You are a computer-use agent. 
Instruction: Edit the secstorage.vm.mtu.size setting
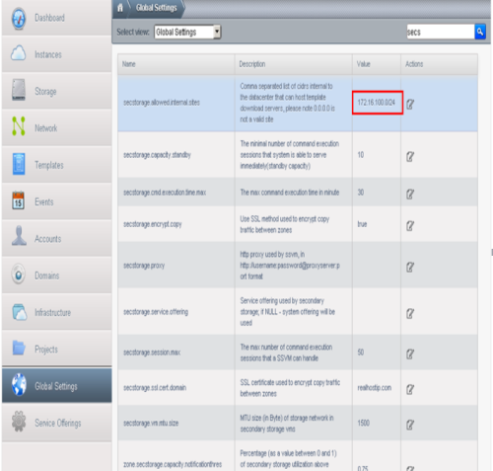410,425
